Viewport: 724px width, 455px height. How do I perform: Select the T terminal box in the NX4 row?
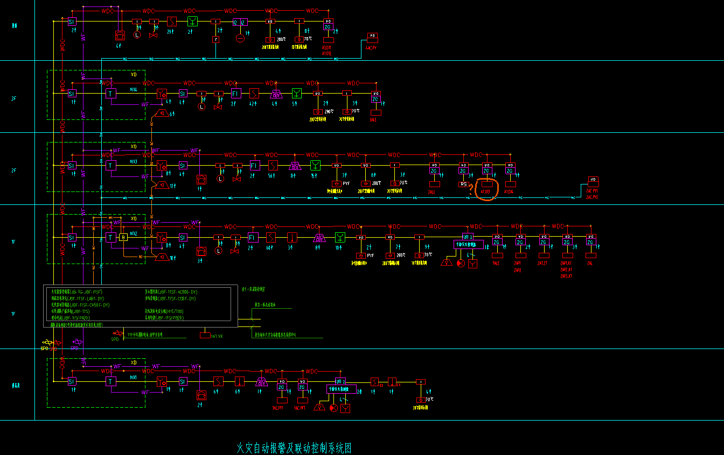111,94
